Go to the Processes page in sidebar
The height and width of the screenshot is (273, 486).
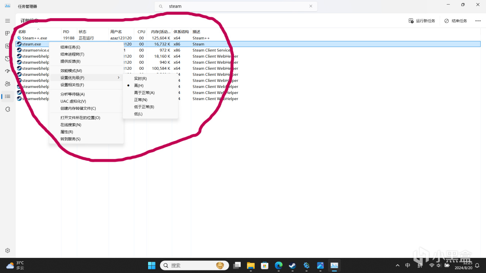(x=8, y=33)
